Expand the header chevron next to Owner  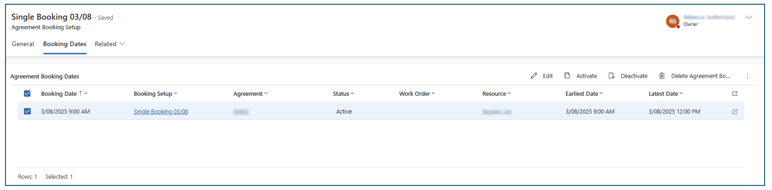click(x=749, y=18)
